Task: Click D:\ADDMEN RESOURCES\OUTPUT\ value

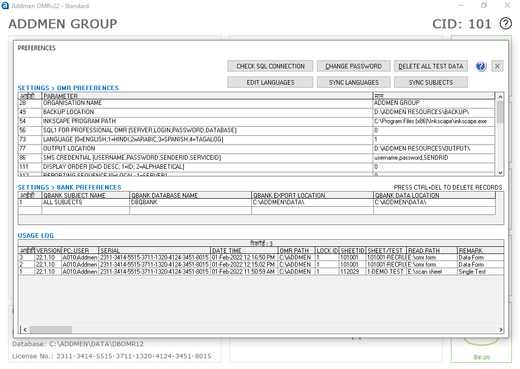Action: coord(434,149)
